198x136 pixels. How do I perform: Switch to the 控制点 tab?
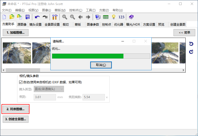coord(107,25)
